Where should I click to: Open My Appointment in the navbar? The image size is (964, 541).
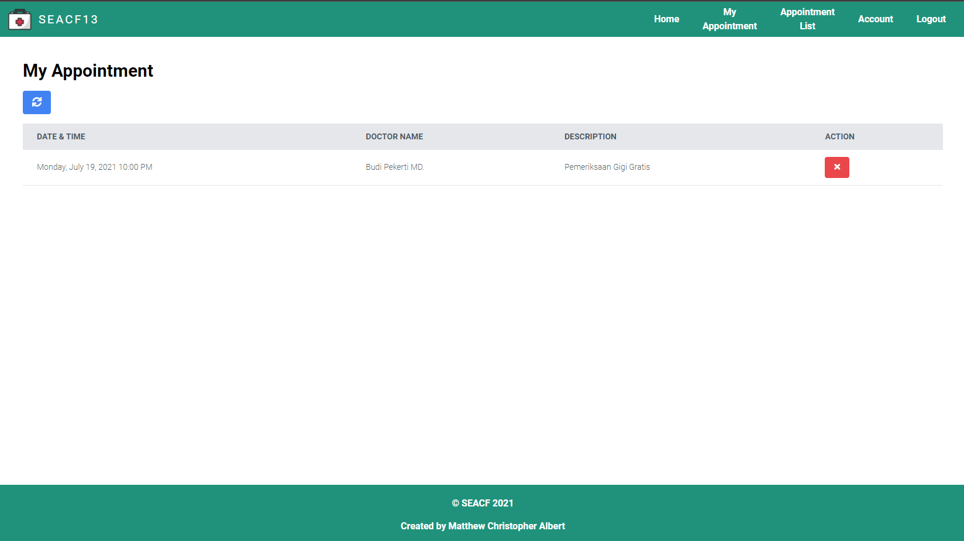729,19
